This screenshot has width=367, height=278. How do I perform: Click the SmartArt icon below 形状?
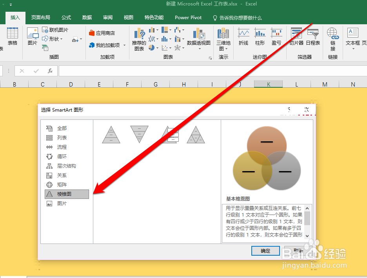(45, 48)
